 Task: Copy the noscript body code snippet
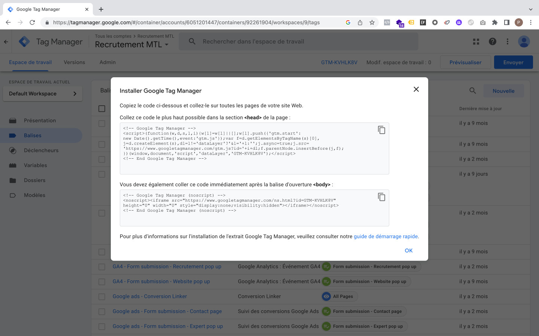pos(381,197)
